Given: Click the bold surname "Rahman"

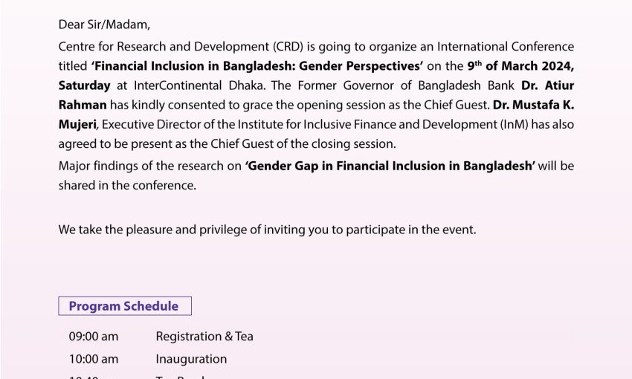Looking at the screenshot, I should point(83,105).
